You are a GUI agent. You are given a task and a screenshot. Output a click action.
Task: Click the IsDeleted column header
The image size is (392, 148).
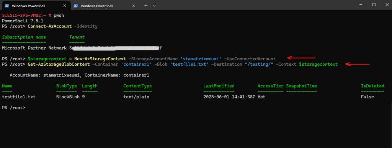[x=372, y=86]
